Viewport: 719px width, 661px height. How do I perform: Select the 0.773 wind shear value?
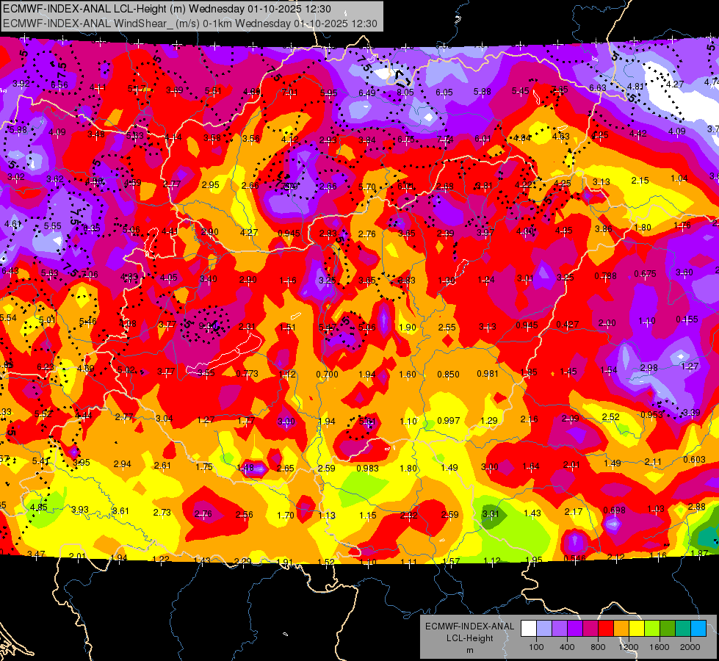pyautogui.click(x=248, y=373)
